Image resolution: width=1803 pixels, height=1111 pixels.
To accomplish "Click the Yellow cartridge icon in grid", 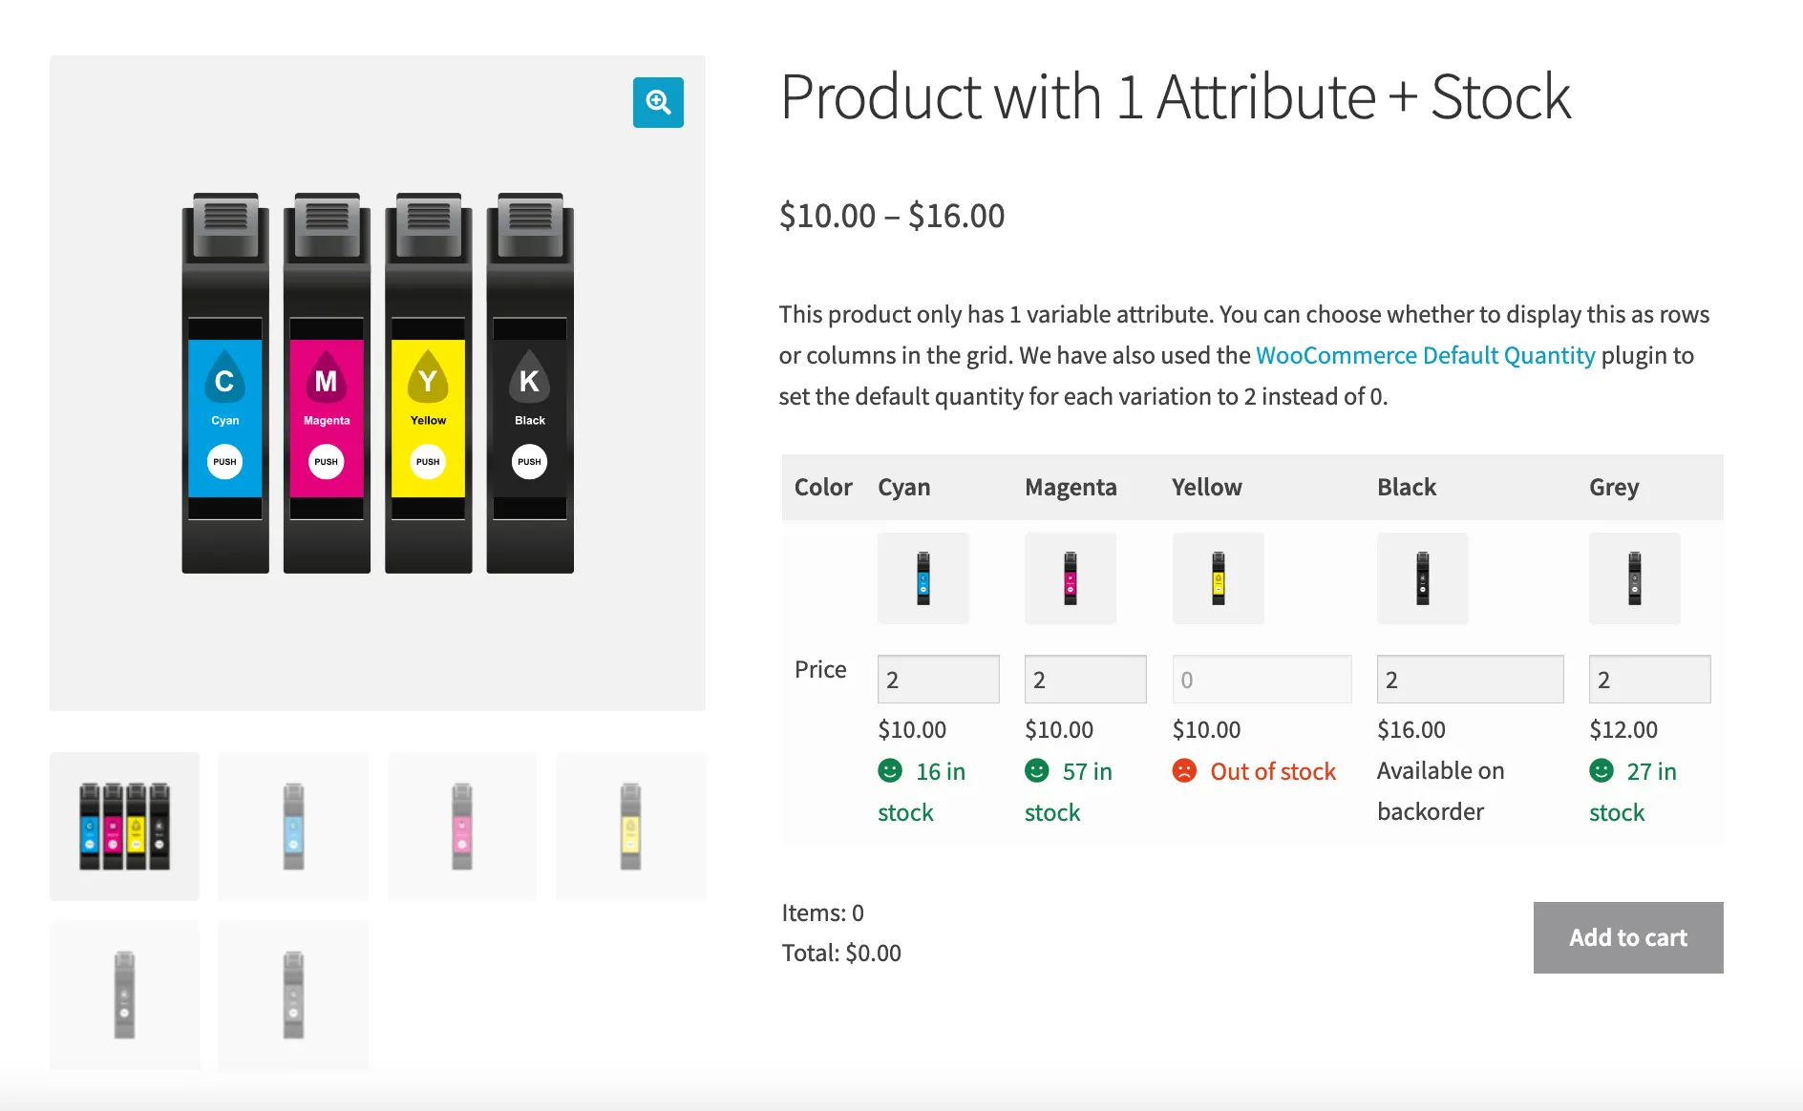I will tap(1219, 578).
